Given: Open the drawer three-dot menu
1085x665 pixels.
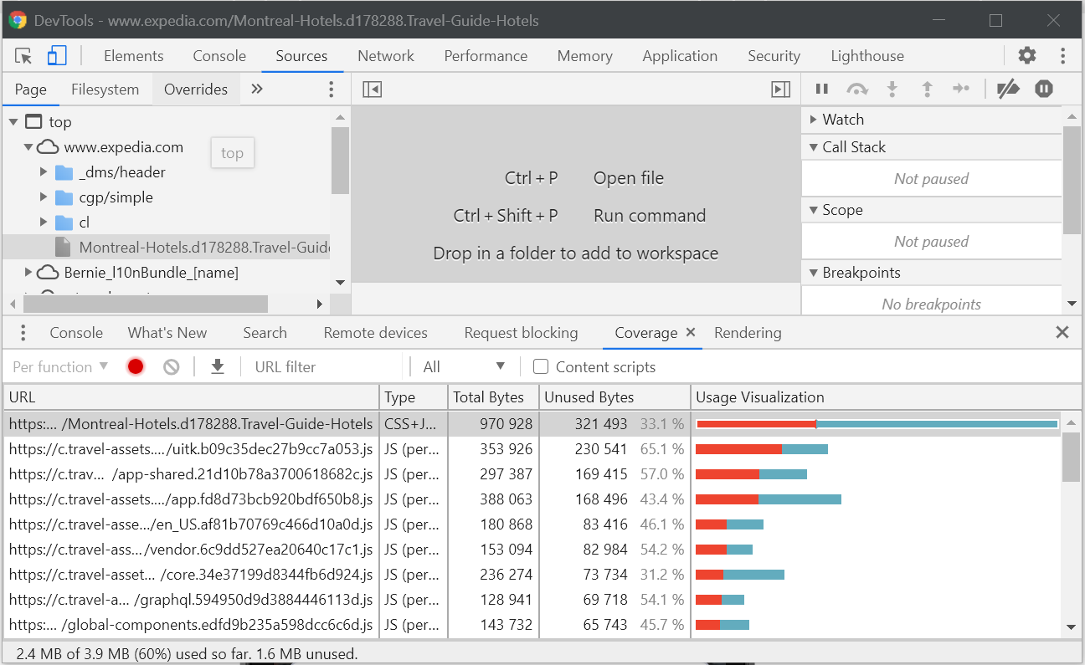Looking at the screenshot, I should (x=23, y=333).
